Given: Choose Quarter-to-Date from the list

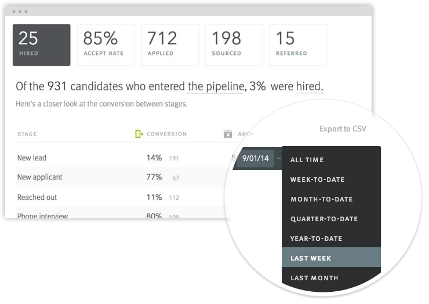Looking at the screenshot, I should click(324, 219).
